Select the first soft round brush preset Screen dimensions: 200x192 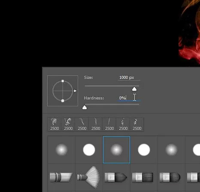[x=61, y=150]
